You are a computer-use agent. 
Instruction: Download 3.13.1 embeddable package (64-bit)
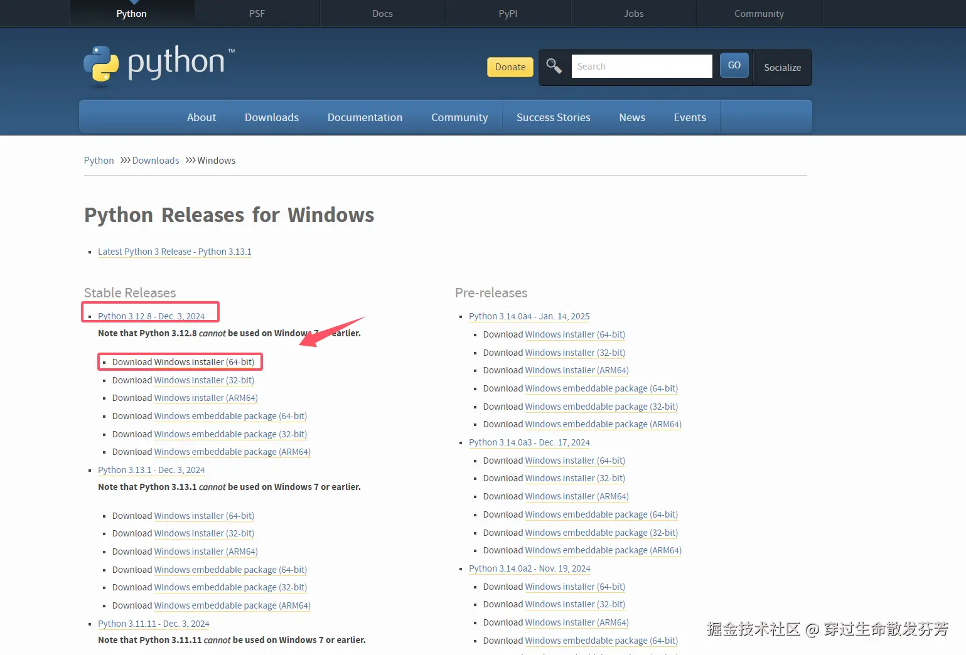[x=230, y=570]
